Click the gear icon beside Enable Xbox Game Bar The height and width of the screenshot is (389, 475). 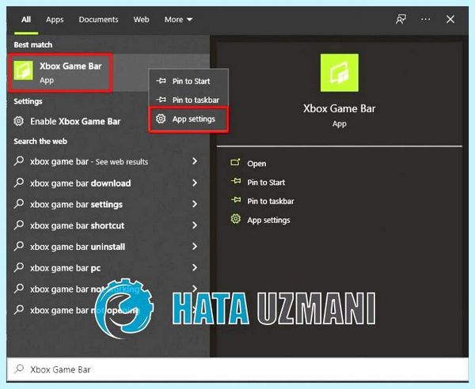click(x=18, y=121)
